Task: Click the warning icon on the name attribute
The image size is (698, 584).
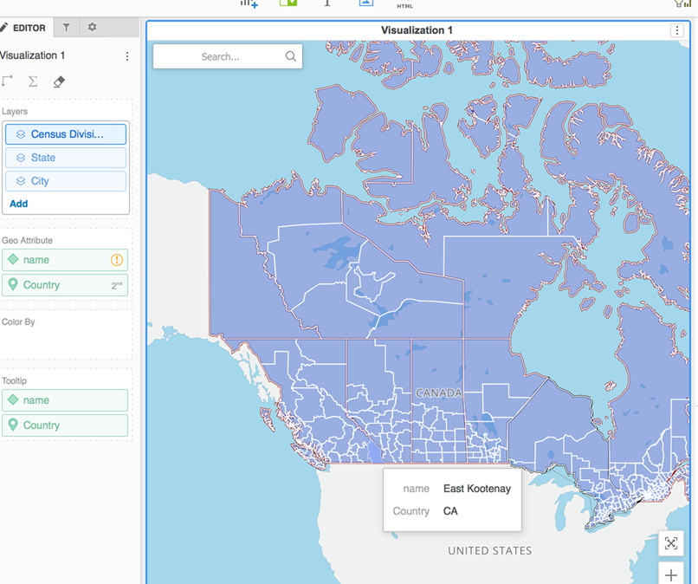Action: coord(117,260)
